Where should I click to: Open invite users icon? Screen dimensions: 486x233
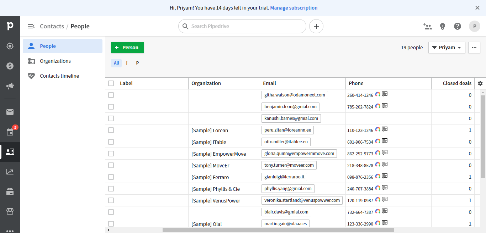(427, 26)
